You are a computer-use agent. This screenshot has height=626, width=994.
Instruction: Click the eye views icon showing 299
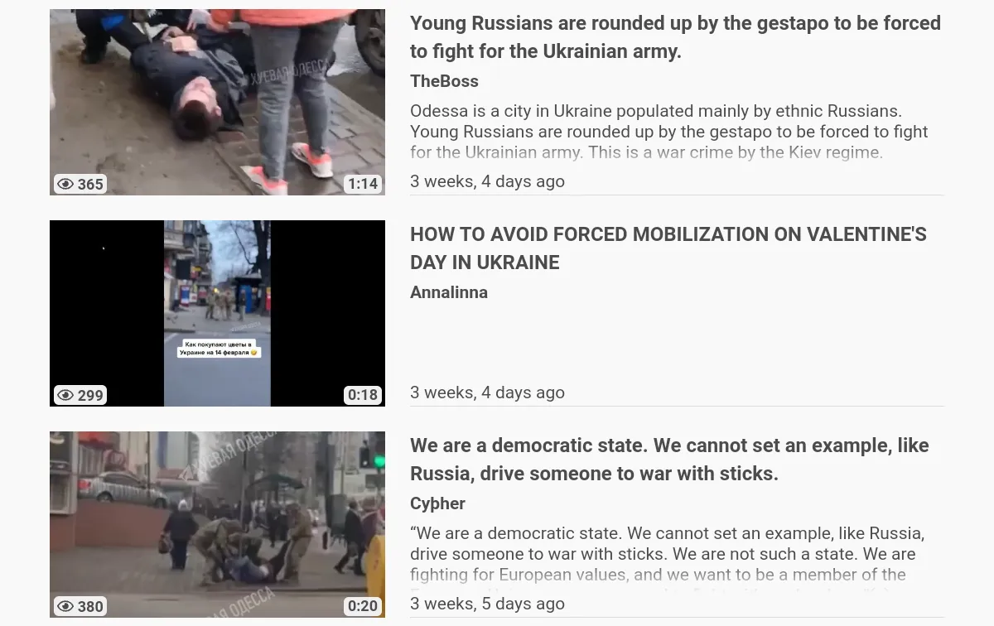(65, 395)
